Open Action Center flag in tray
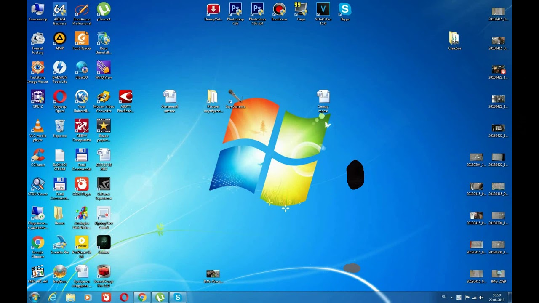 pos(467,298)
